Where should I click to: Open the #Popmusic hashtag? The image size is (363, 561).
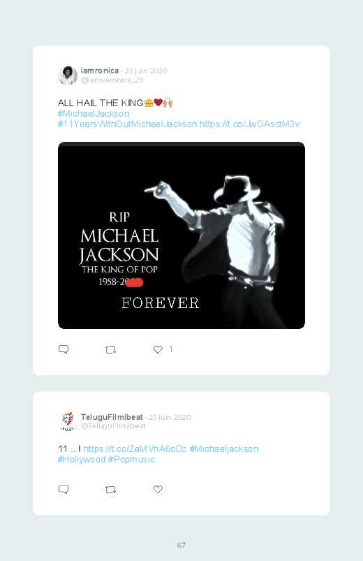pyautogui.click(x=131, y=460)
